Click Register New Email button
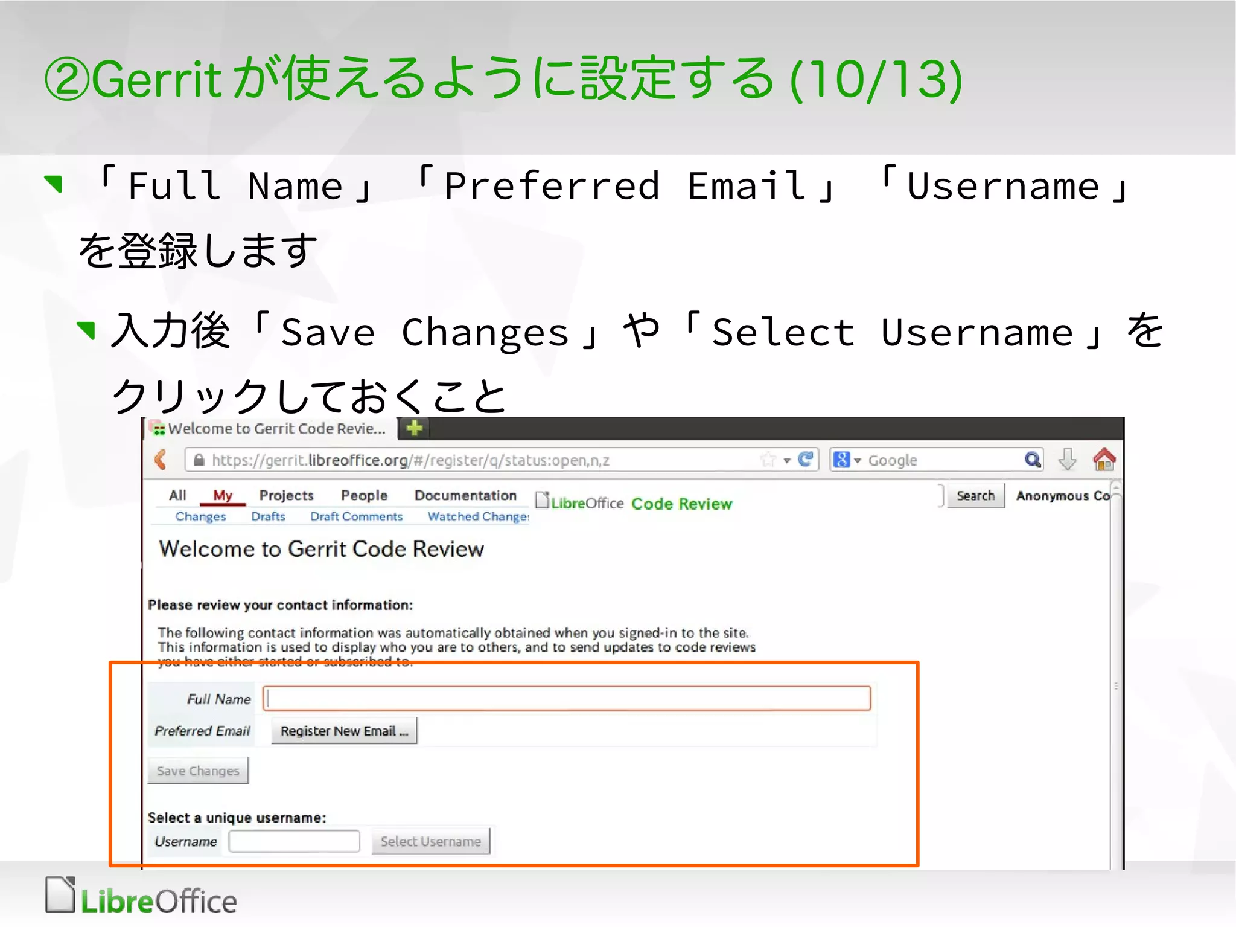 pos(344,731)
